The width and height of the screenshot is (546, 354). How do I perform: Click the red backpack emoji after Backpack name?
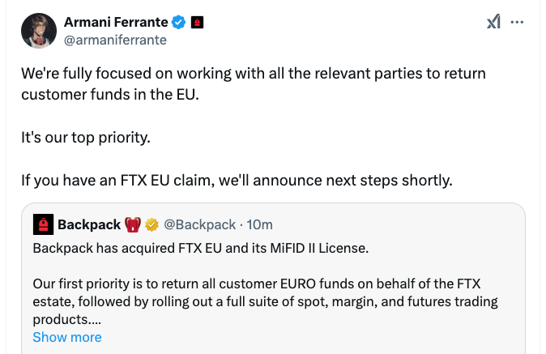point(134,224)
